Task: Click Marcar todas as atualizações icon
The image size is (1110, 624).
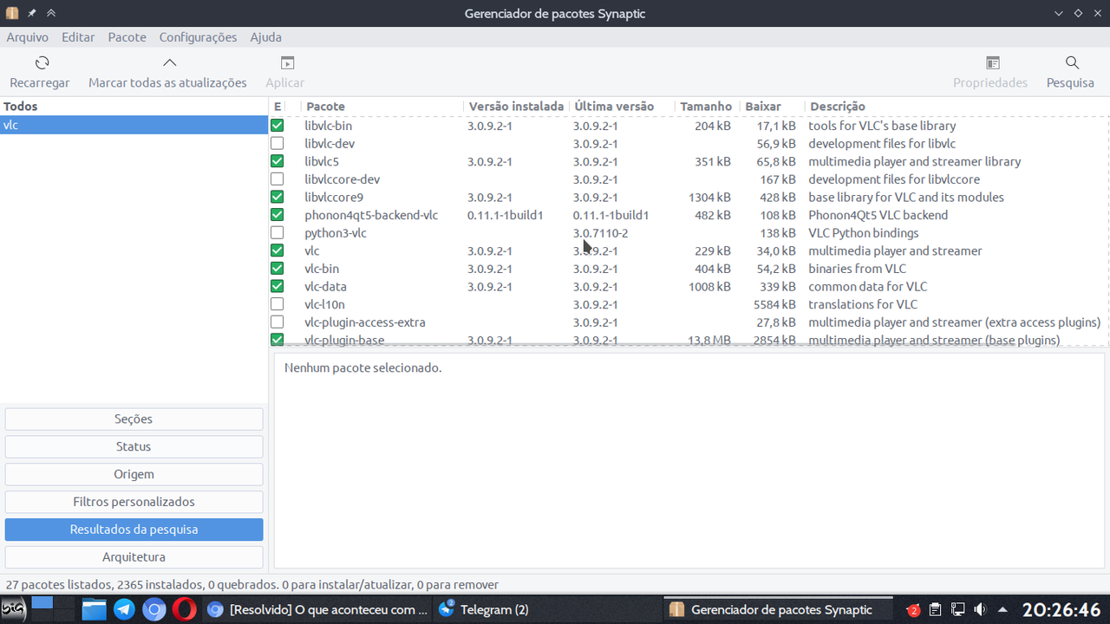Action: (x=170, y=62)
